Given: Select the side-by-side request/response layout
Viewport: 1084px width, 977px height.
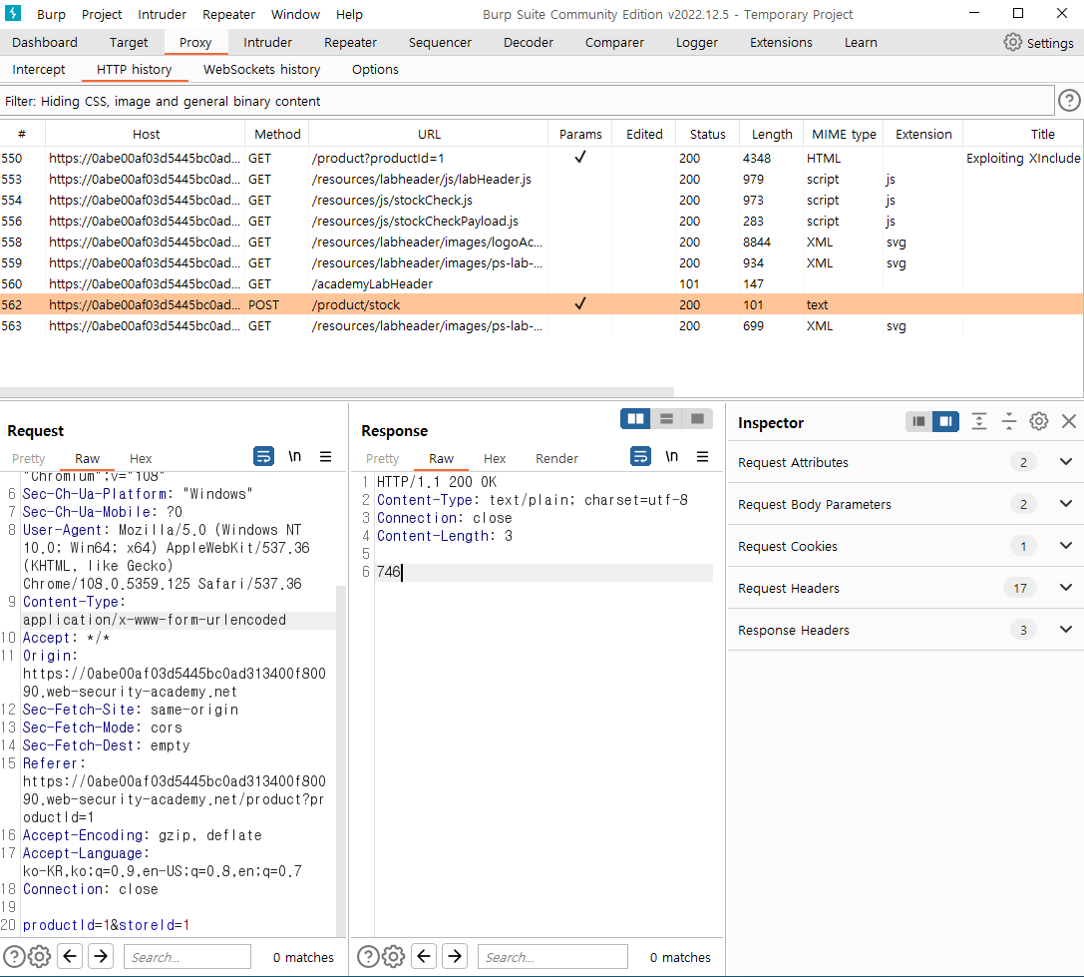Looking at the screenshot, I should [x=635, y=418].
